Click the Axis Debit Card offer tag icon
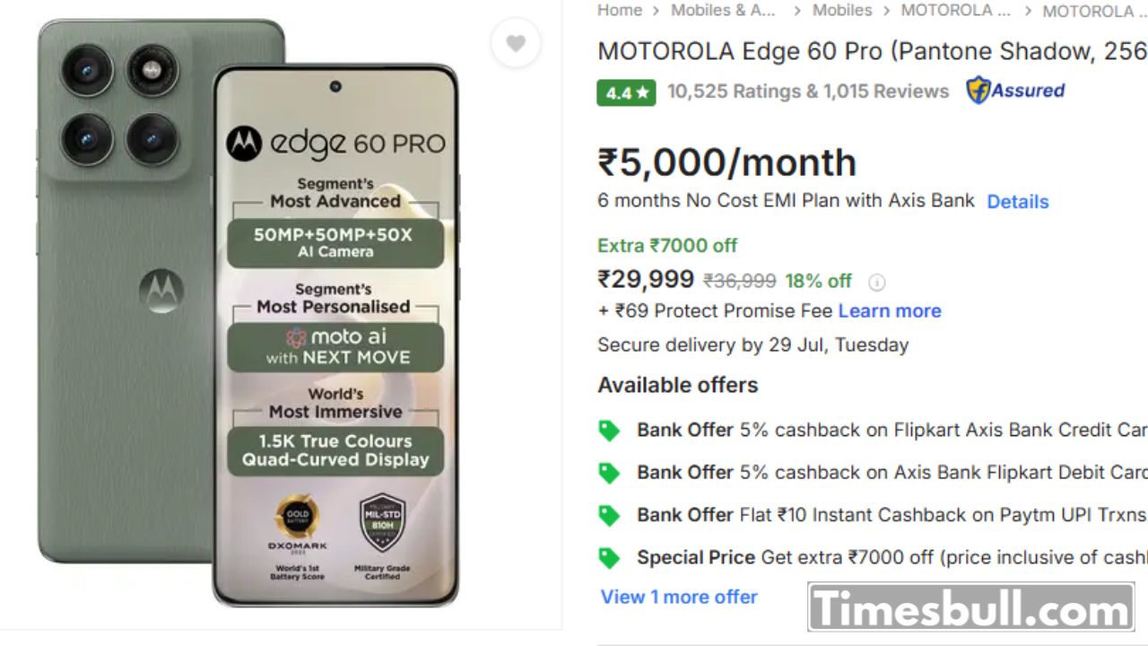 coord(609,473)
